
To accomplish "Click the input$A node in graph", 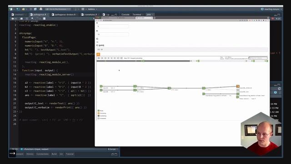I will click(x=101, y=86).
